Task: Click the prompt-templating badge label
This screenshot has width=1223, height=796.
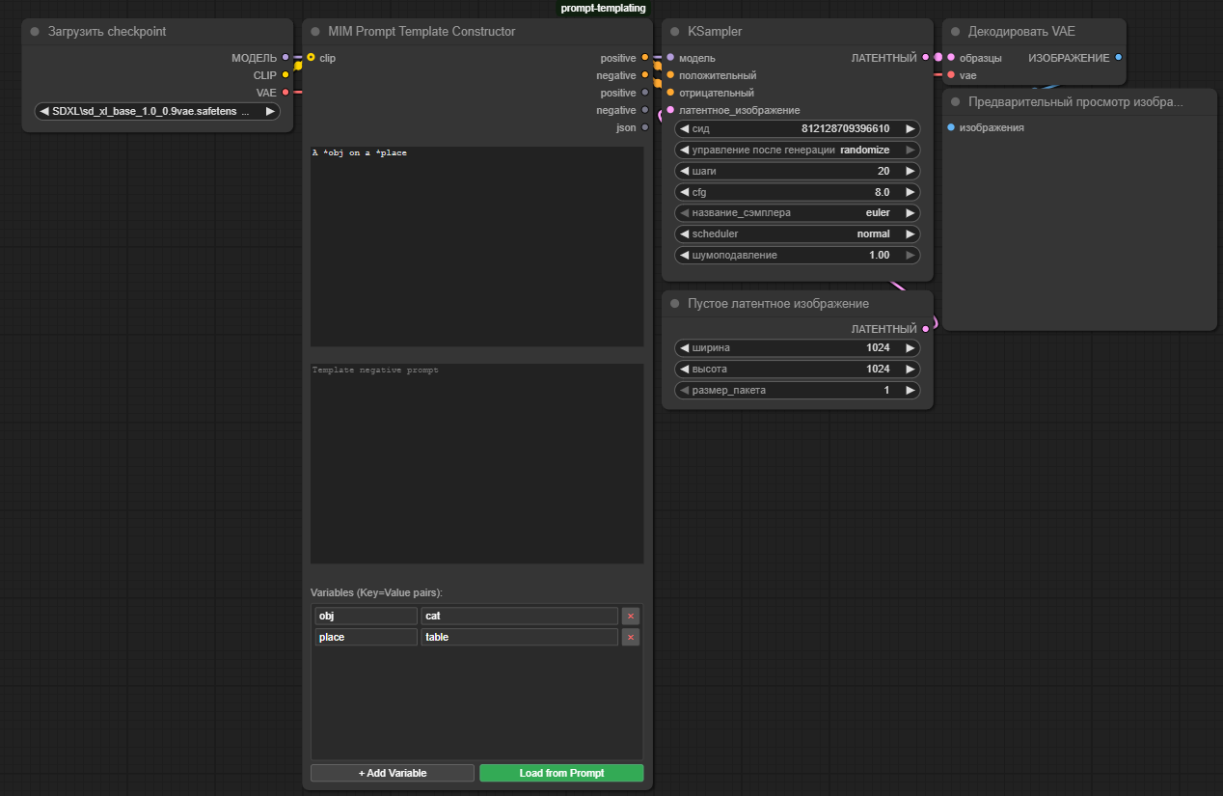Action: [604, 8]
